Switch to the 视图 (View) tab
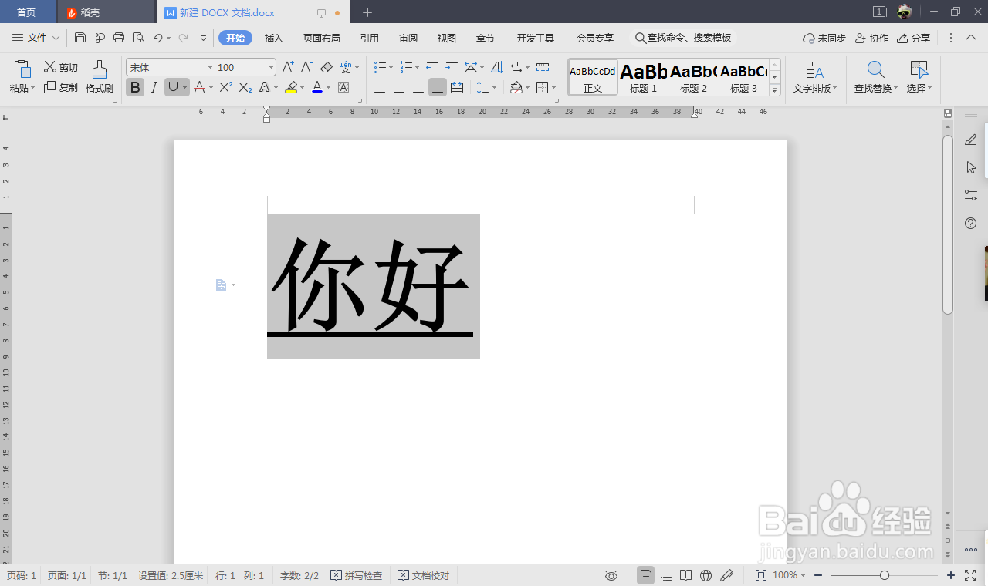The height and width of the screenshot is (586, 988). pos(447,38)
